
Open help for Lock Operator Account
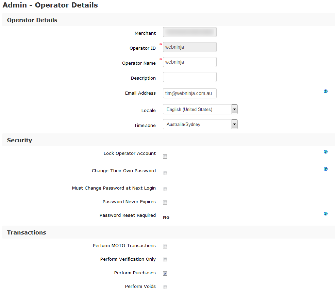coord(325,152)
